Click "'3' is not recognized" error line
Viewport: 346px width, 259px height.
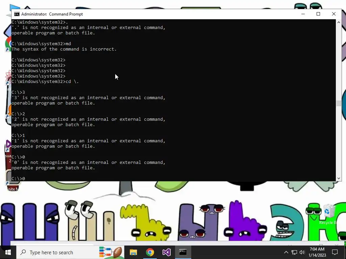pyautogui.click(x=88, y=97)
